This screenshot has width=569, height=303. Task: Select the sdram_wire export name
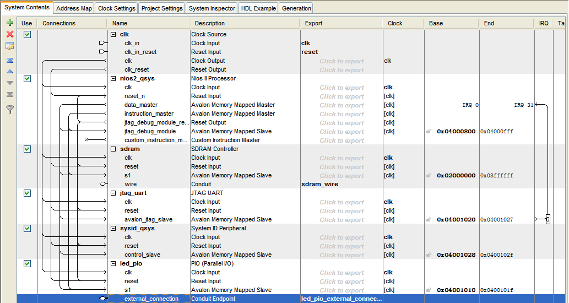tap(319, 184)
